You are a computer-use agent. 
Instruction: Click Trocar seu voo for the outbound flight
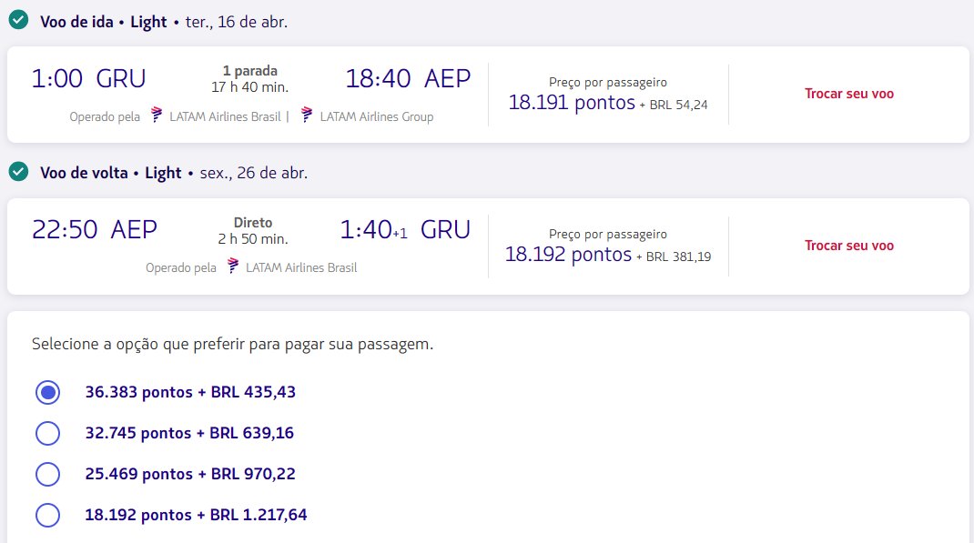pos(849,94)
